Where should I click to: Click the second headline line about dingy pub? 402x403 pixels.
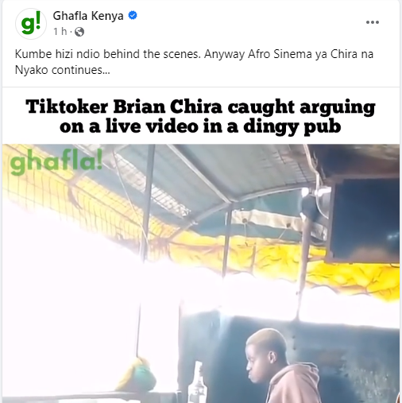[x=200, y=127]
